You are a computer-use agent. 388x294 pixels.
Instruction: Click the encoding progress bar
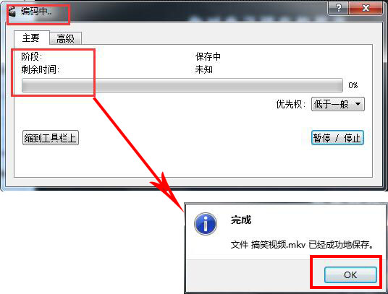pyautogui.click(x=182, y=85)
